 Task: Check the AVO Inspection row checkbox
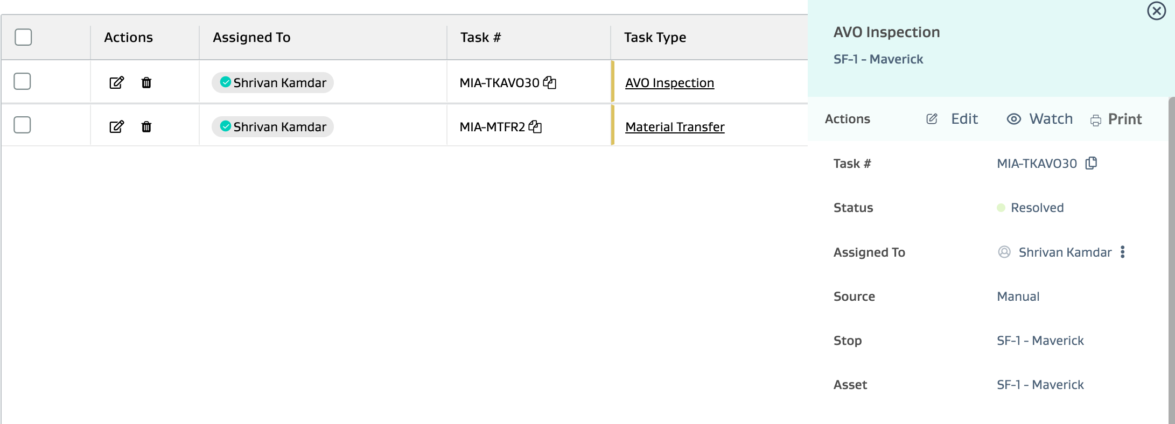(22, 81)
